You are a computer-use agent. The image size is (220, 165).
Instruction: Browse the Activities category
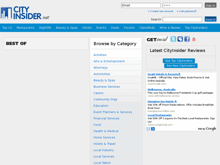[x=100, y=55]
